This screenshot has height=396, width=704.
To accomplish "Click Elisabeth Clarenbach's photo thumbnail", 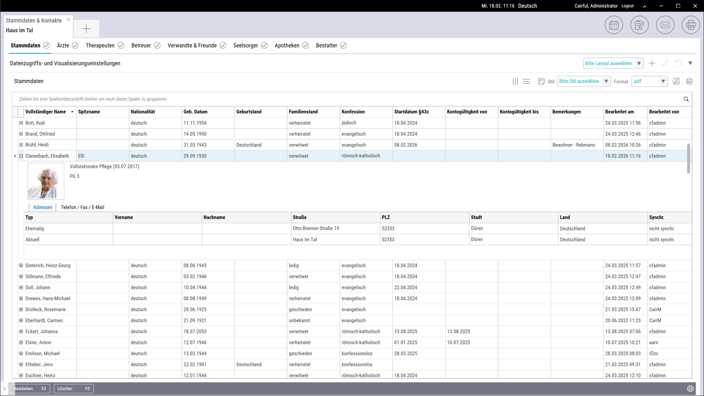I will 46,181.
